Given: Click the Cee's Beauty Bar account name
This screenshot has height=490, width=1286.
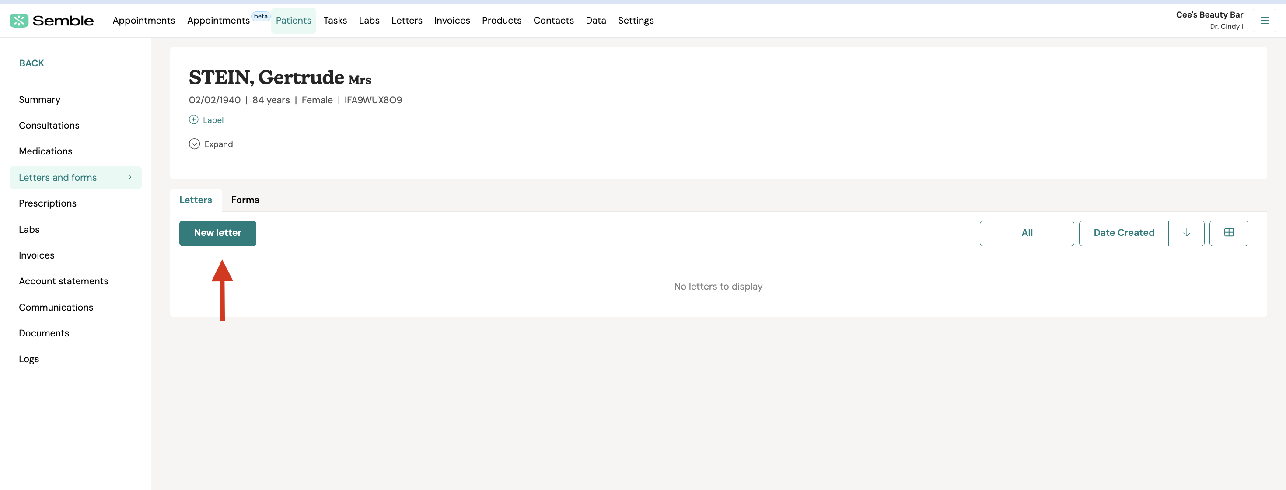Looking at the screenshot, I should coord(1209,15).
